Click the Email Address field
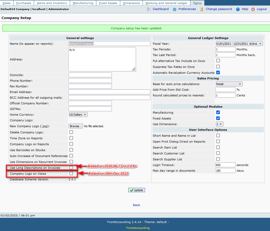This screenshot has height=231, width=270. coord(109,92)
